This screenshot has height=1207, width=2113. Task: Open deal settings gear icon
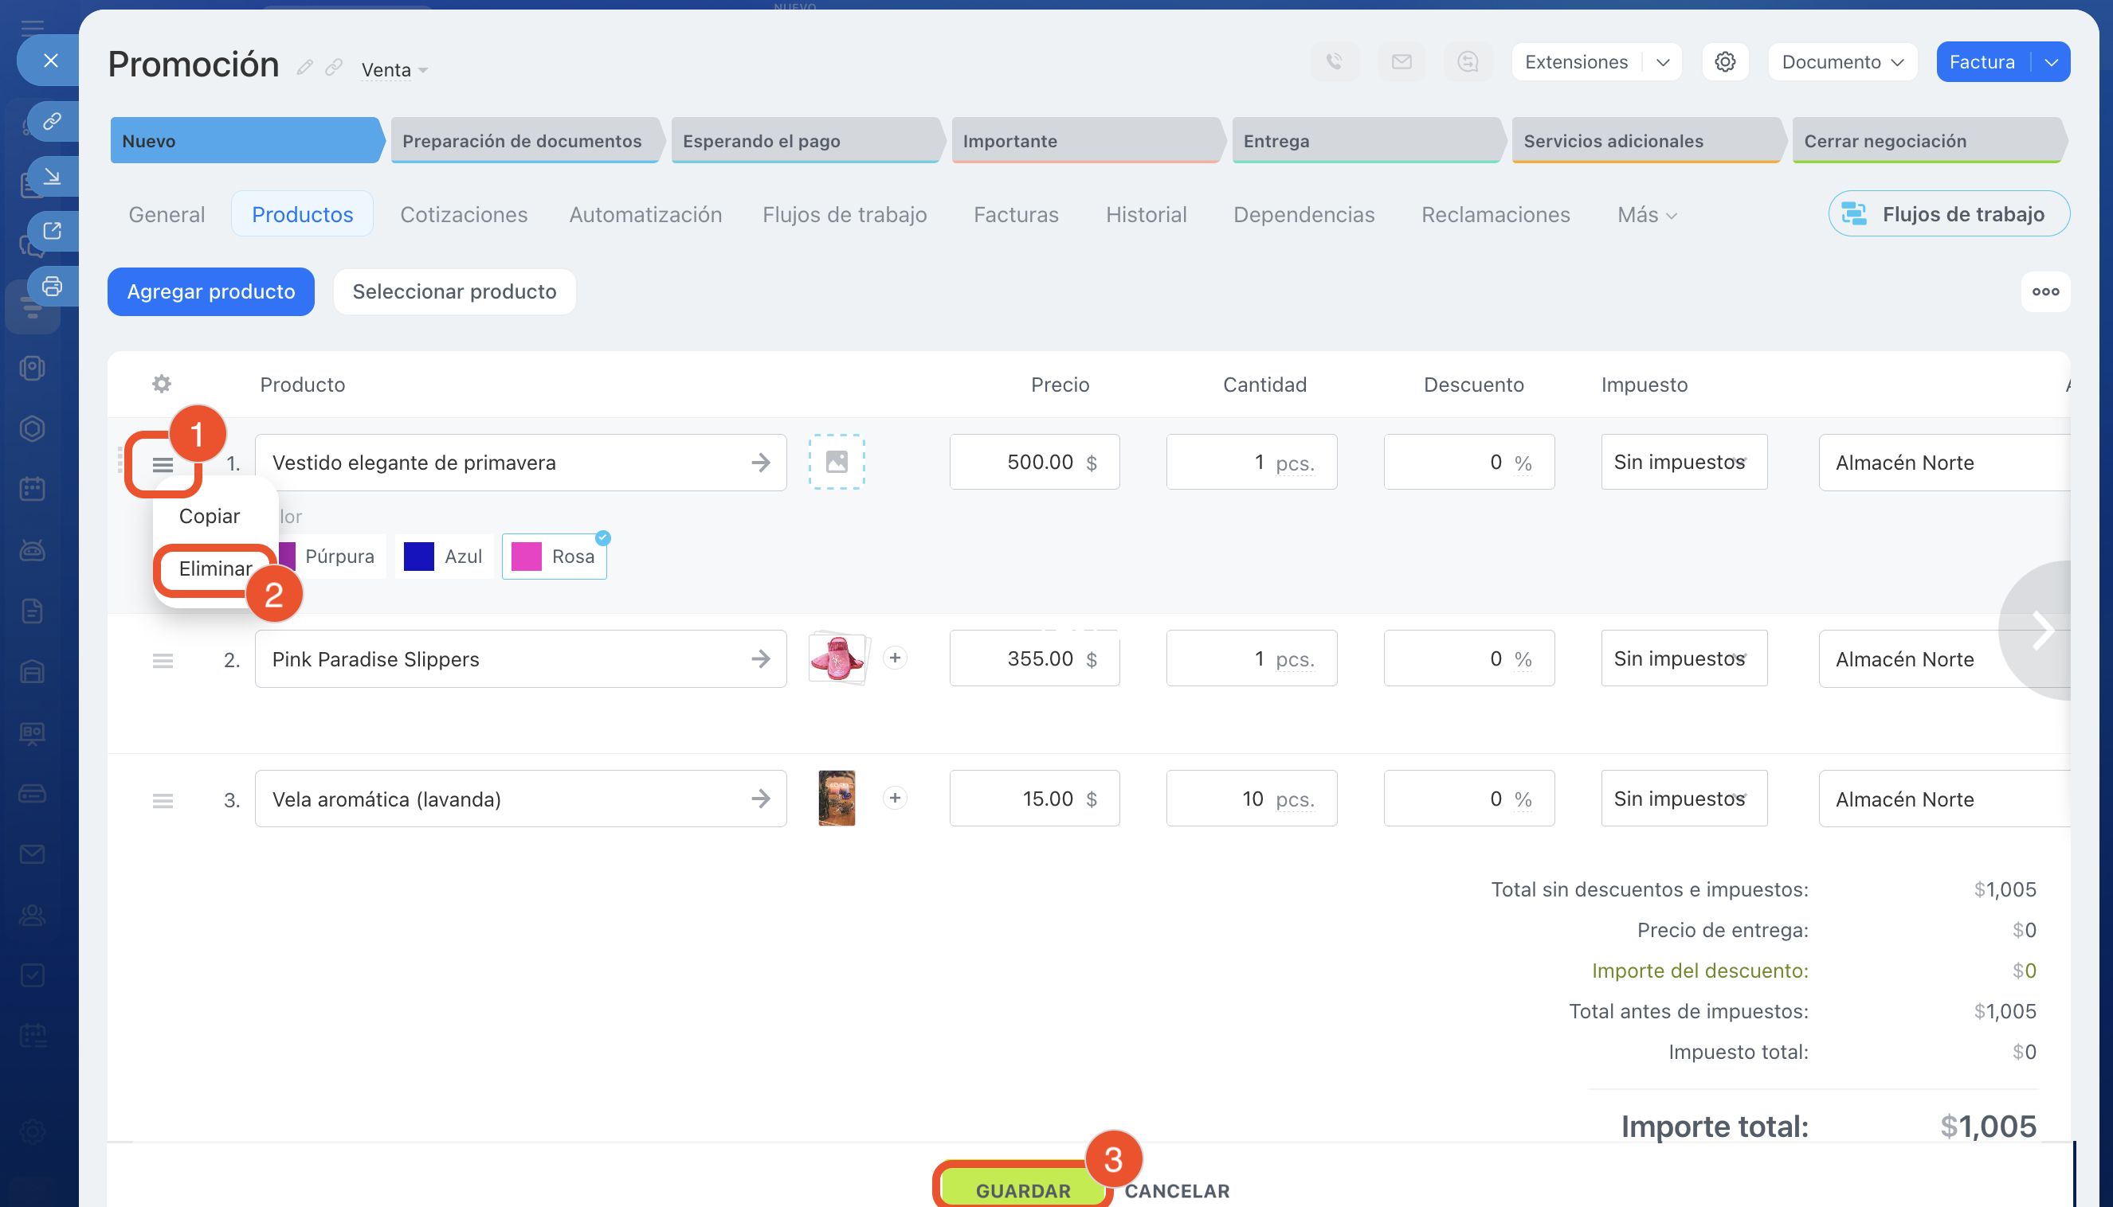pyautogui.click(x=1725, y=62)
